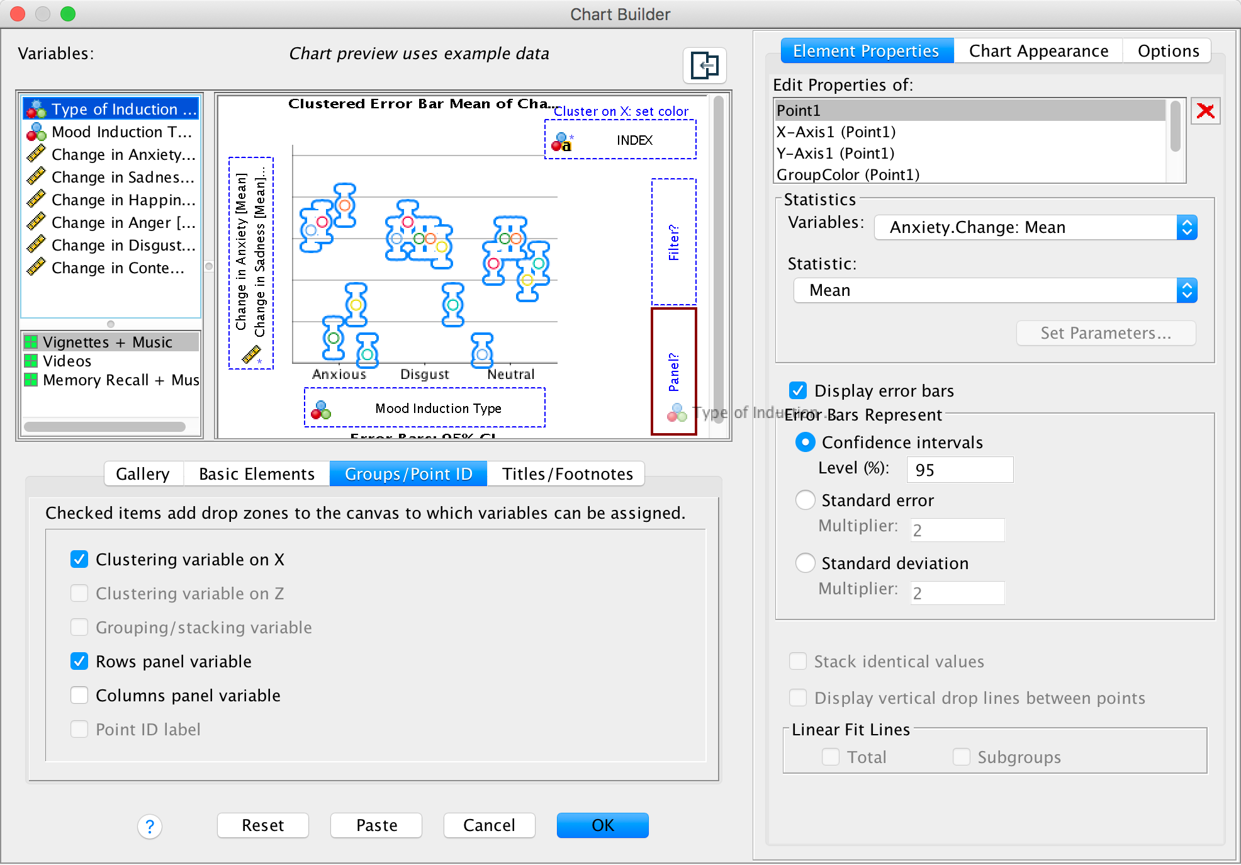
Task: Uncheck Clustering variable on X
Action: point(79,559)
